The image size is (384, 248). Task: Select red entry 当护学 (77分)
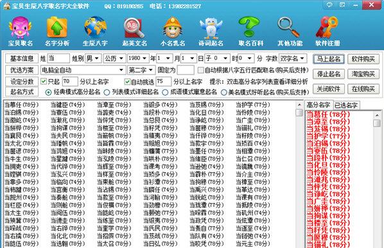click(328, 136)
